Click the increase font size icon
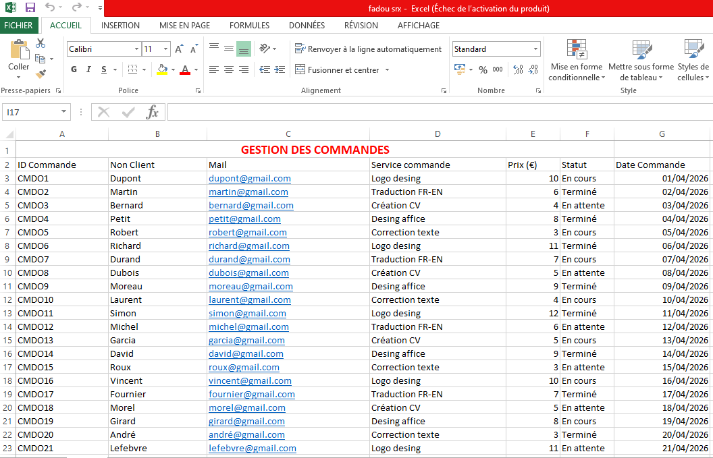The height and width of the screenshot is (458, 713). pos(179,49)
